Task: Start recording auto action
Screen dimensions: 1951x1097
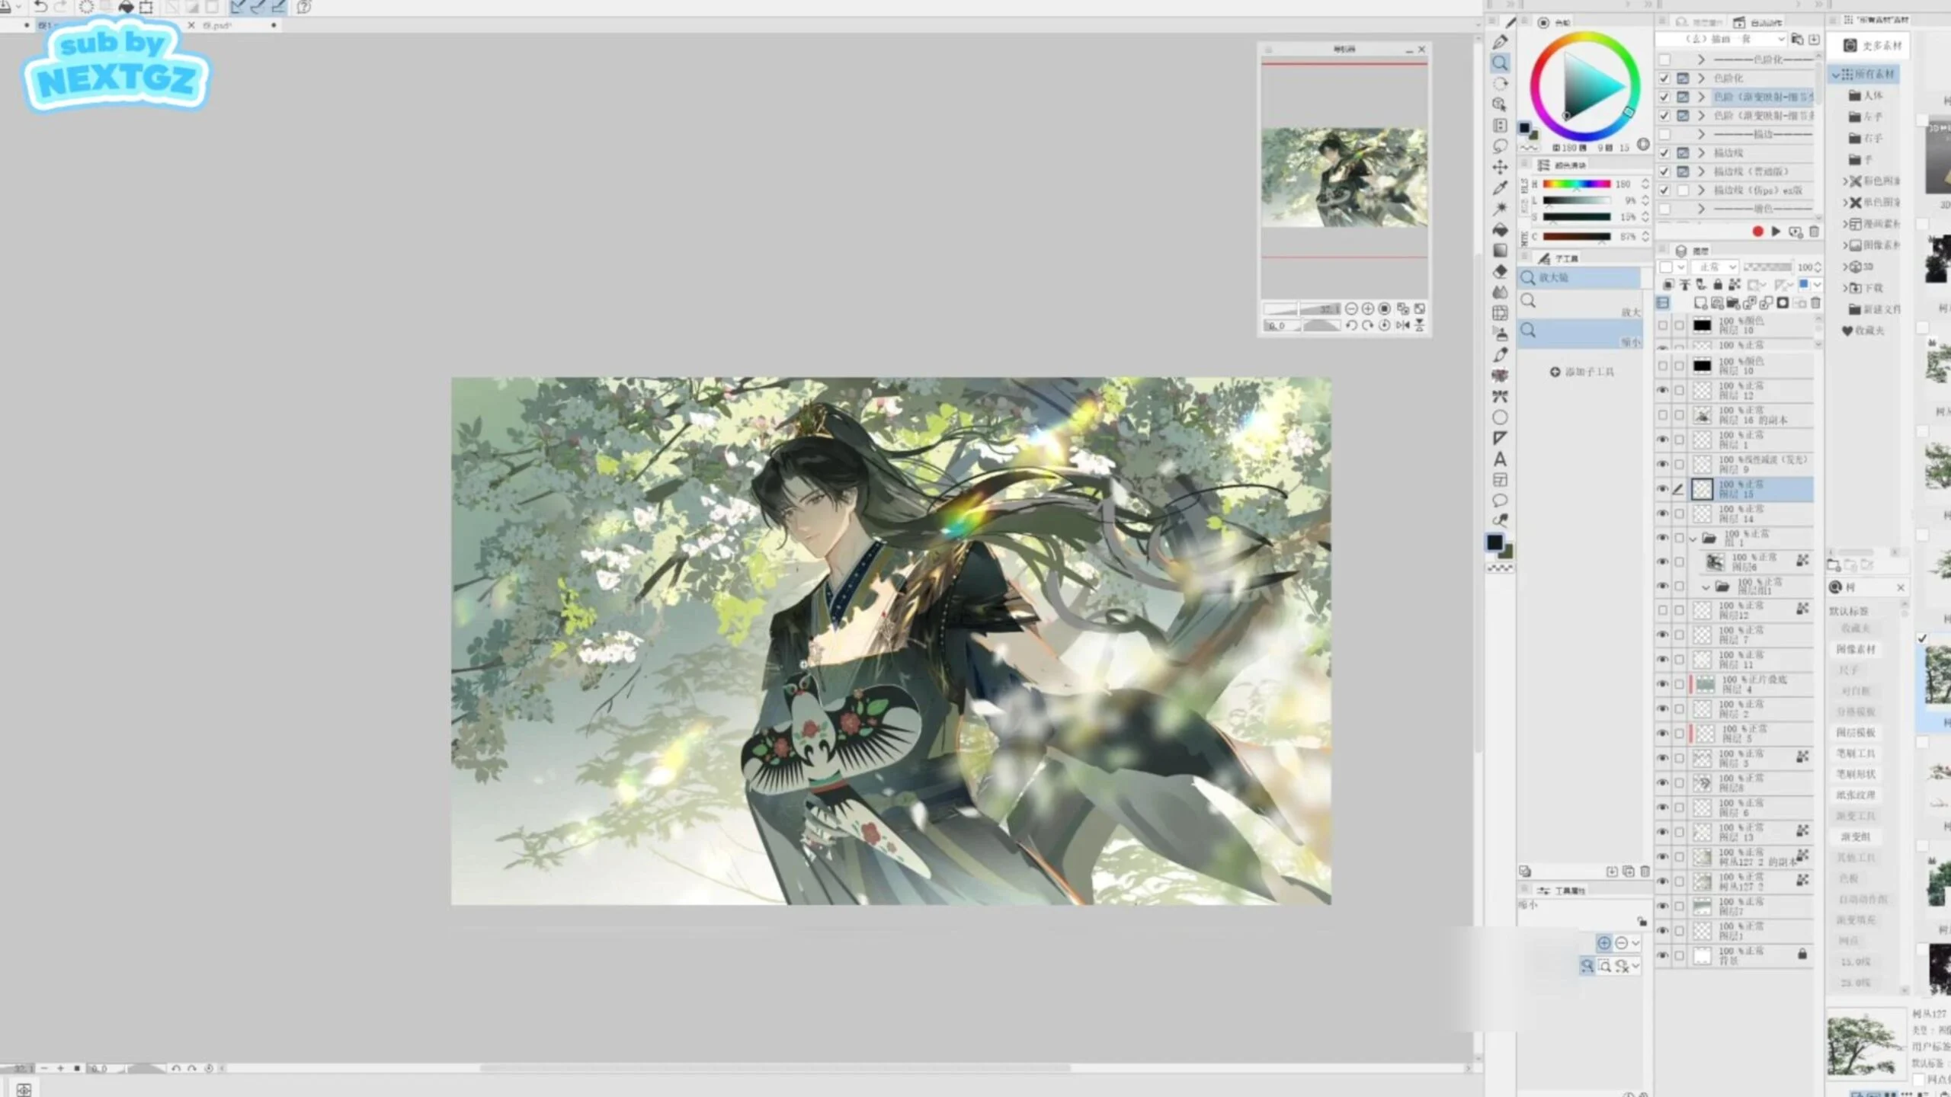Action: [x=1757, y=232]
